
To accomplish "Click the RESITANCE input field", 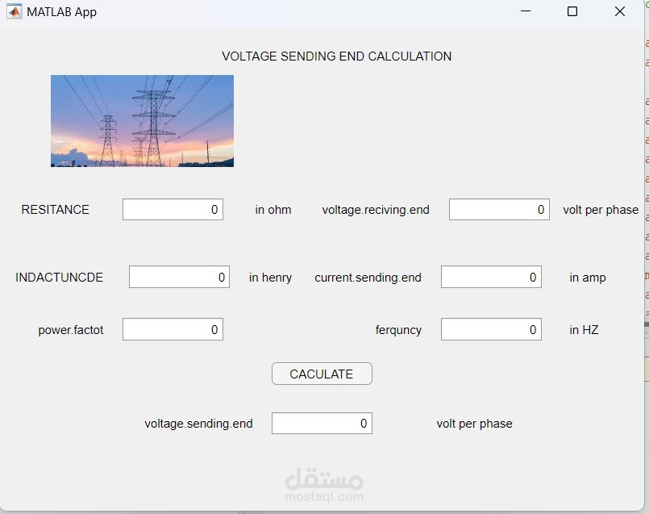I will pyautogui.click(x=173, y=209).
